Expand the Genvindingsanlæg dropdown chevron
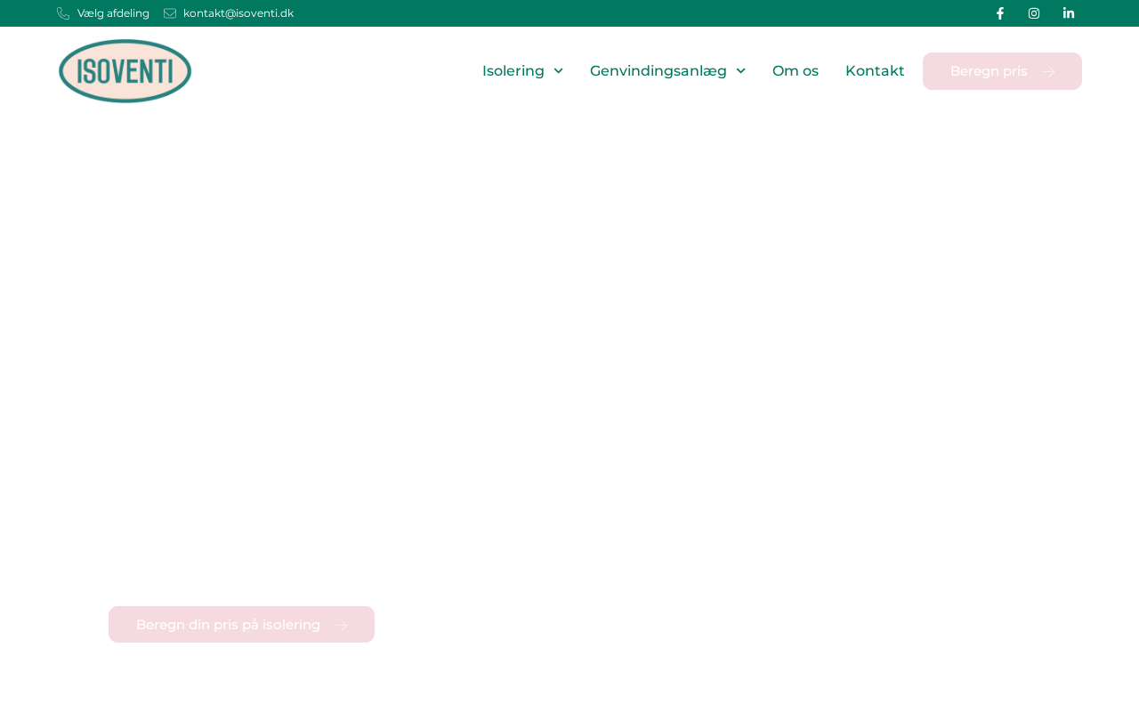Viewport: 1139px width, 712px height. click(740, 71)
